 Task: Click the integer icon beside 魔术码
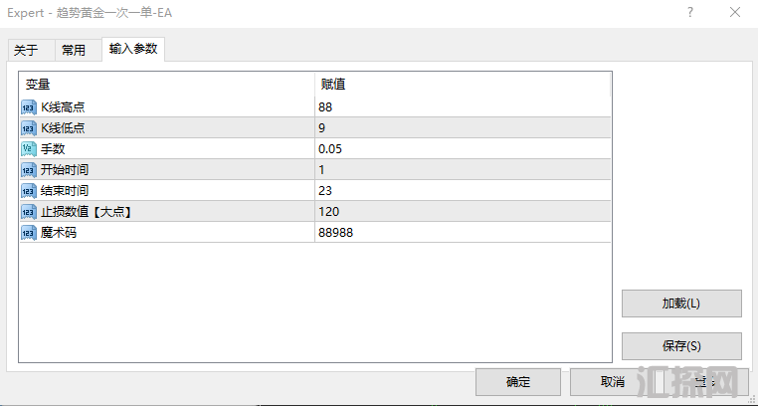click(x=29, y=233)
